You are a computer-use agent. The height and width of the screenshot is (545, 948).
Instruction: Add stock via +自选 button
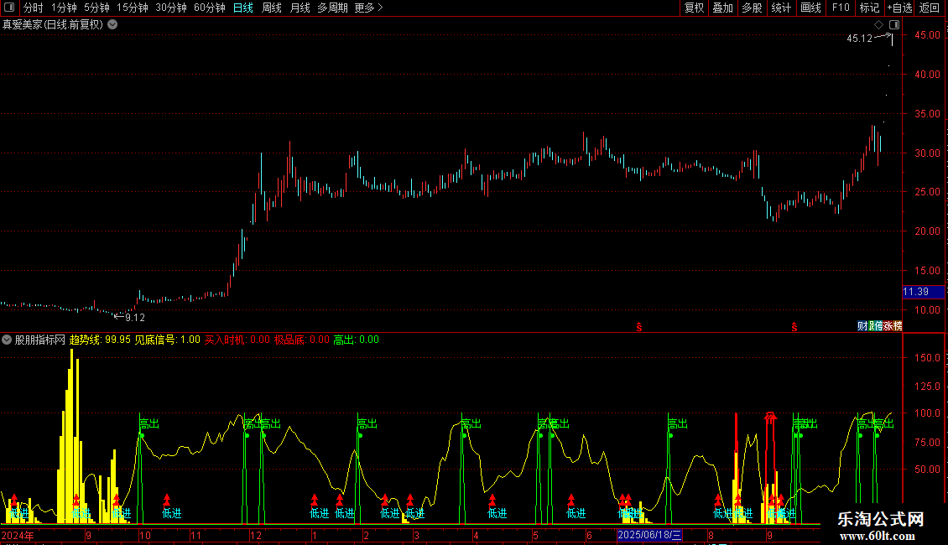coord(899,8)
